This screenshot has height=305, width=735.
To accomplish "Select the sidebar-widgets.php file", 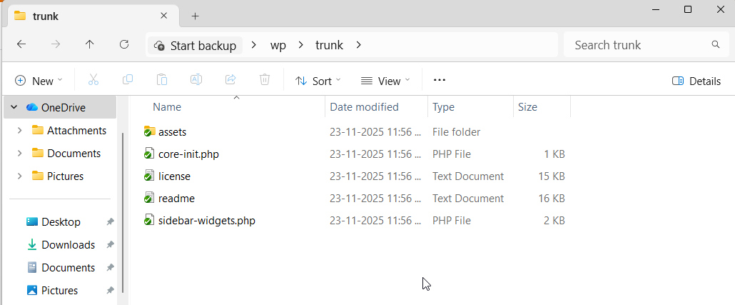I will pos(206,221).
